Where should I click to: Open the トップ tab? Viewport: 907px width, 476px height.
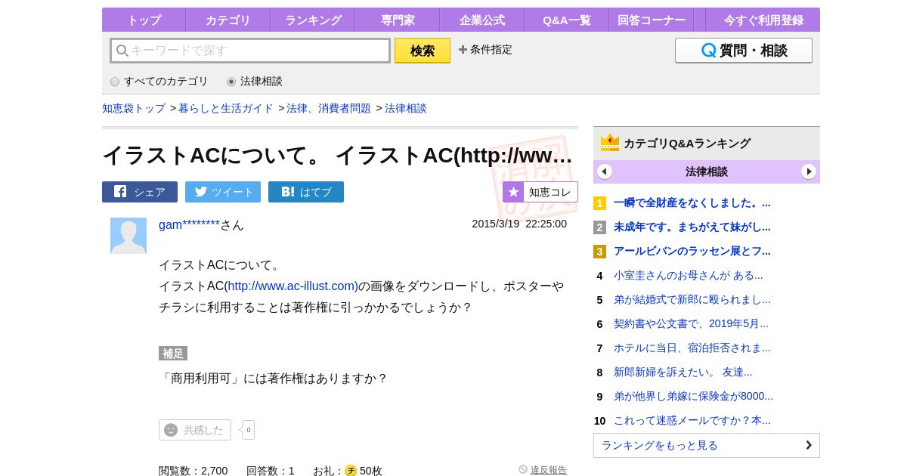(x=144, y=20)
